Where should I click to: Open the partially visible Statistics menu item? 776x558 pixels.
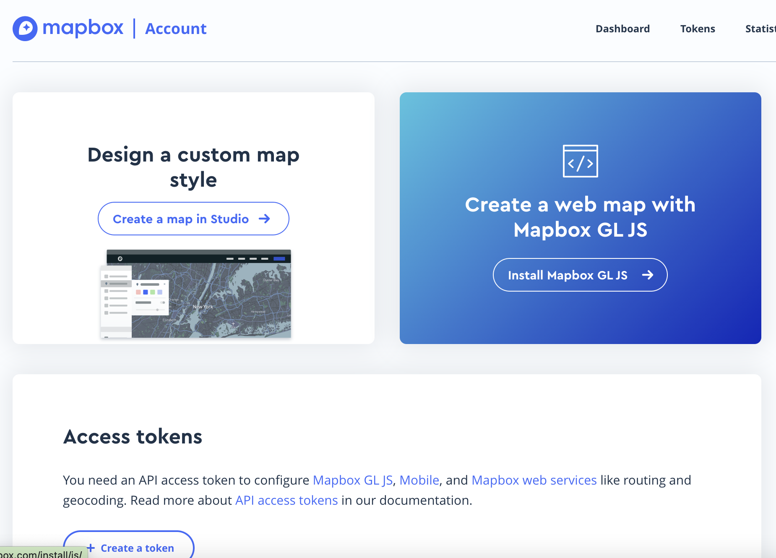pos(760,29)
